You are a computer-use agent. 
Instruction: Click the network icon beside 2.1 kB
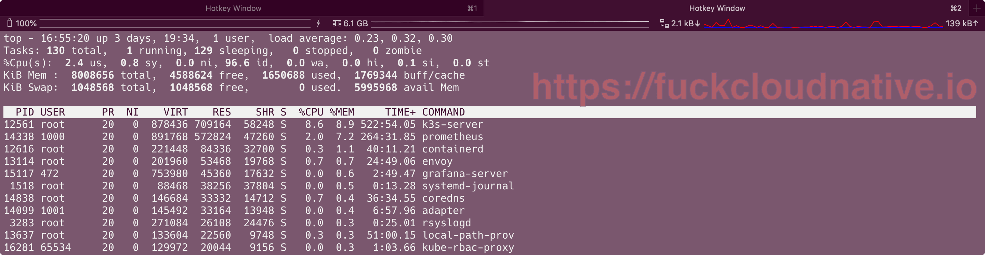pyautogui.click(x=665, y=24)
